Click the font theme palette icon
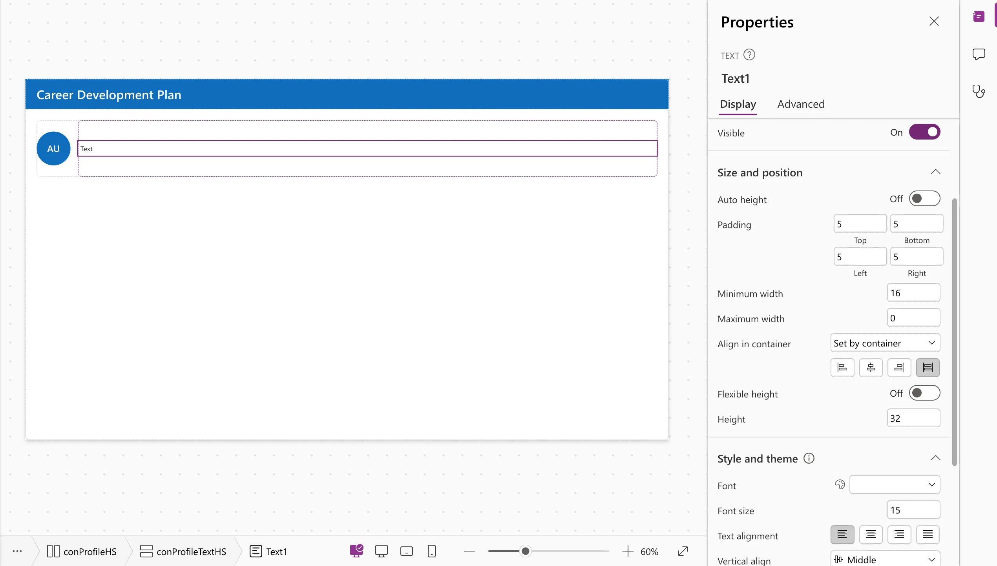997x566 pixels. point(840,484)
